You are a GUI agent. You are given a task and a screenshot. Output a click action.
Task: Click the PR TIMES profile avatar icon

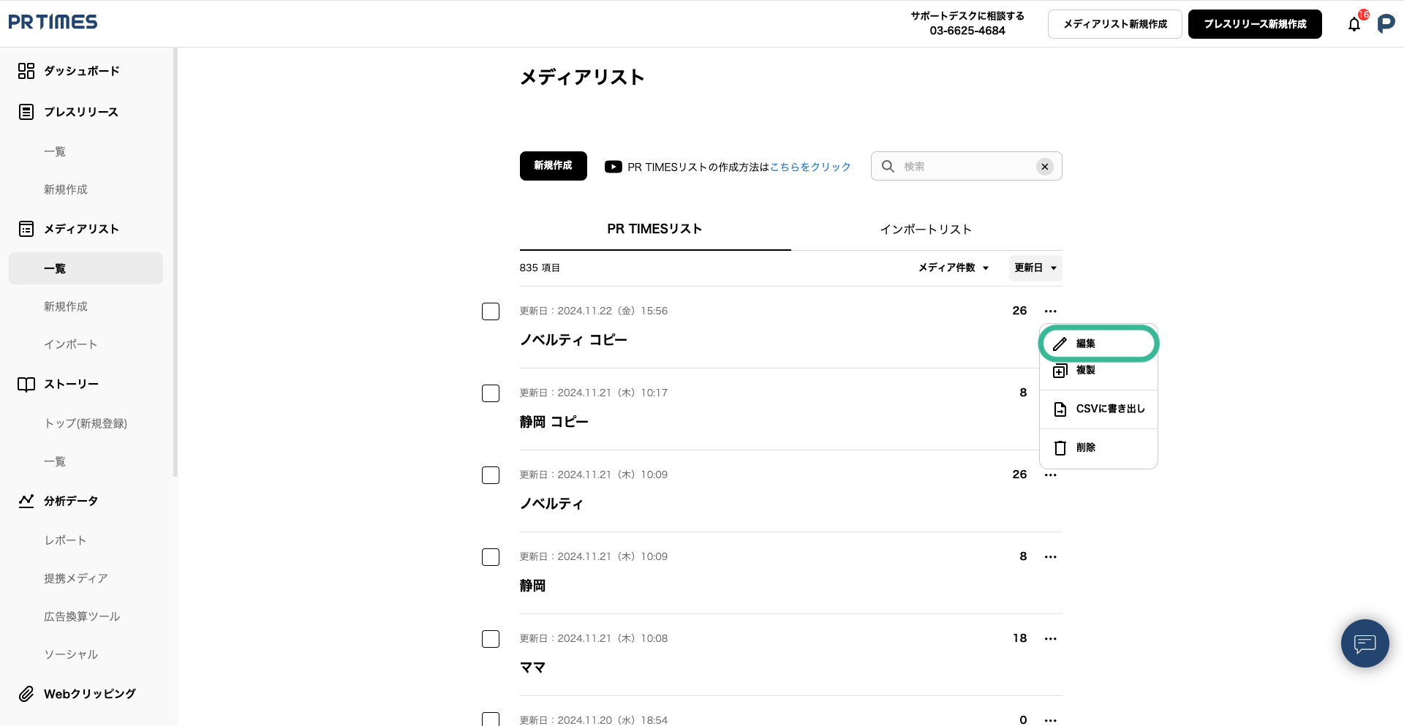1386,24
